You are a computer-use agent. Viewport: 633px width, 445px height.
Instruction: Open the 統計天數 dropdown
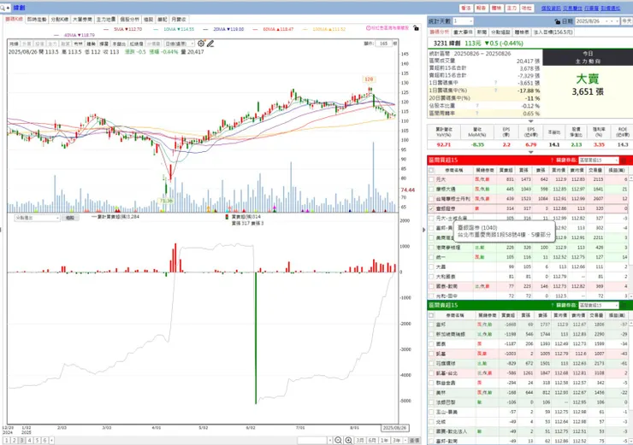click(x=463, y=21)
